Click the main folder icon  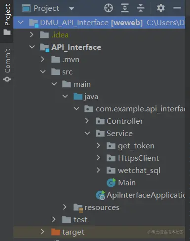pos(67,84)
